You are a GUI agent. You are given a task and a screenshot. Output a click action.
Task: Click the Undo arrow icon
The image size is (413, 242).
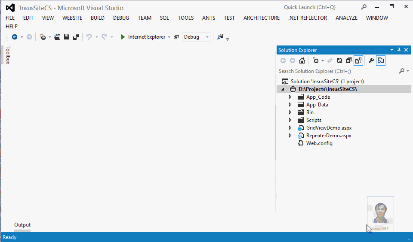click(x=89, y=37)
